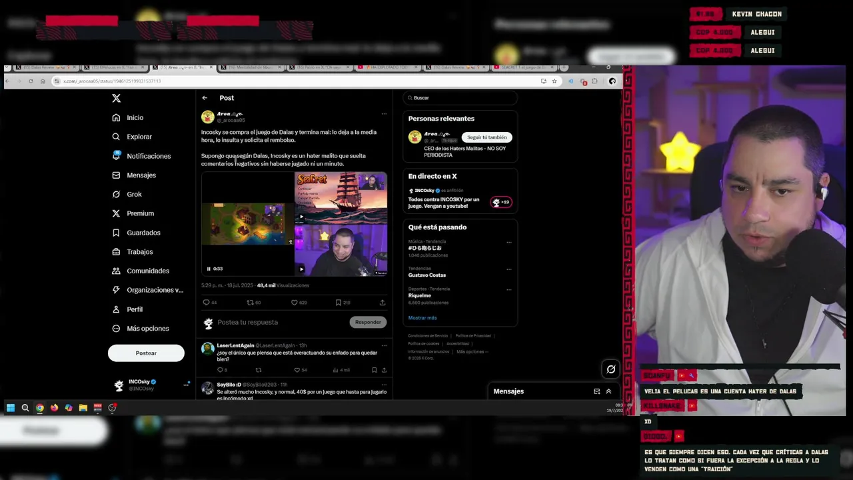
Task: Compose new message in Mensajes drawer
Action: pyautogui.click(x=596, y=391)
